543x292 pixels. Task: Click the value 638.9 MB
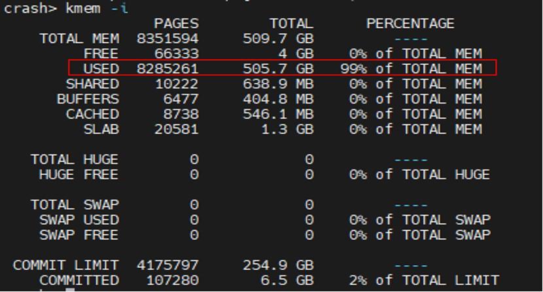(x=278, y=84)
